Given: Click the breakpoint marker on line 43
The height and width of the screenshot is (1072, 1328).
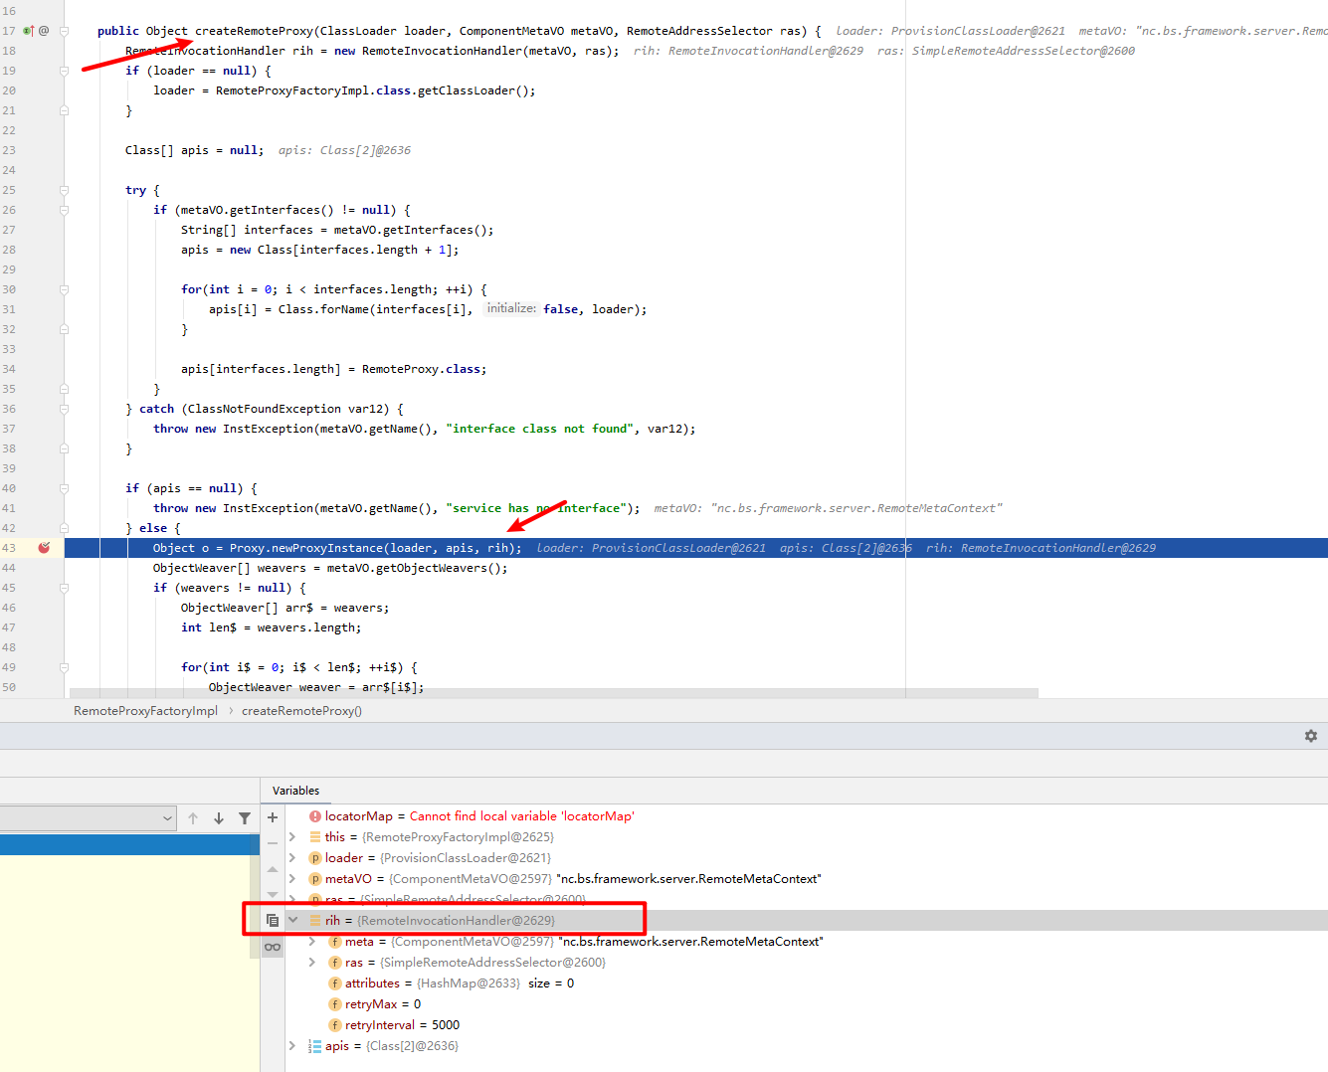Looking at the screenshot, I should [x=44, y=548].
